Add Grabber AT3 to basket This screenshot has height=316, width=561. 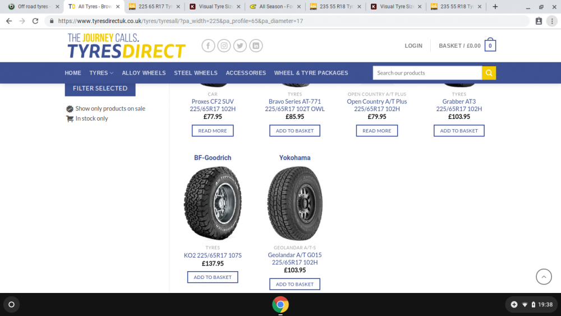tap(459, 131)
